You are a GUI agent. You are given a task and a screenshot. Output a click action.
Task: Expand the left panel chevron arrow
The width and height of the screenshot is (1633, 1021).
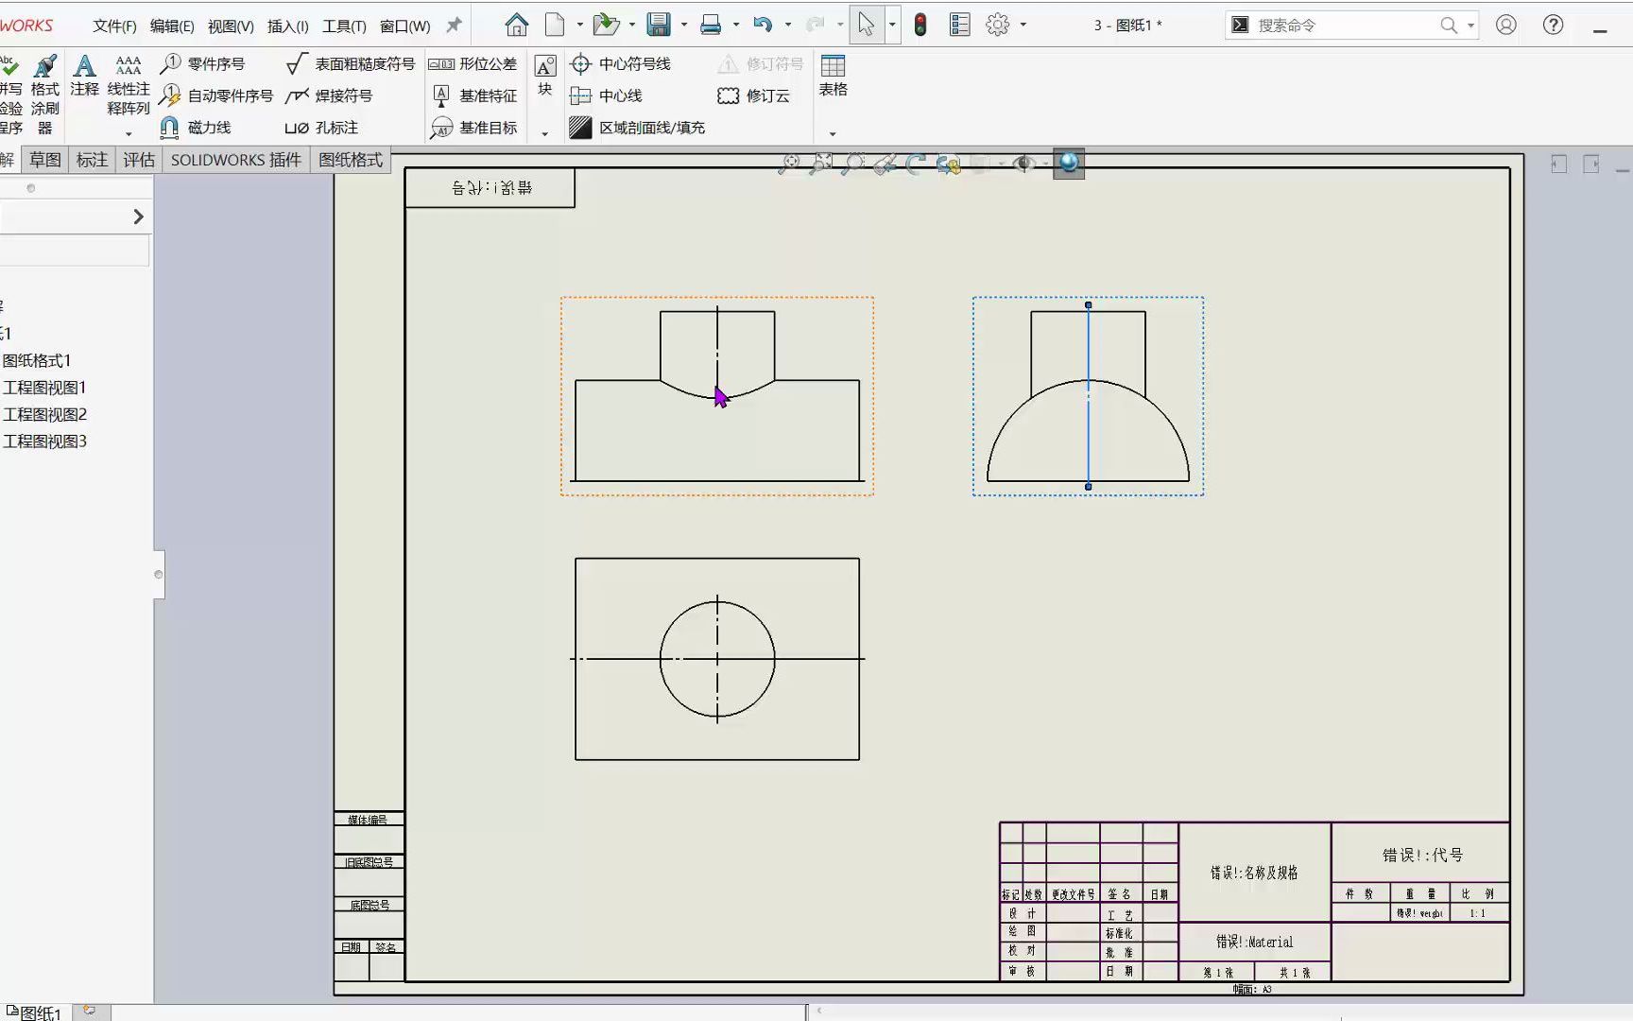(x=138, y=216)
